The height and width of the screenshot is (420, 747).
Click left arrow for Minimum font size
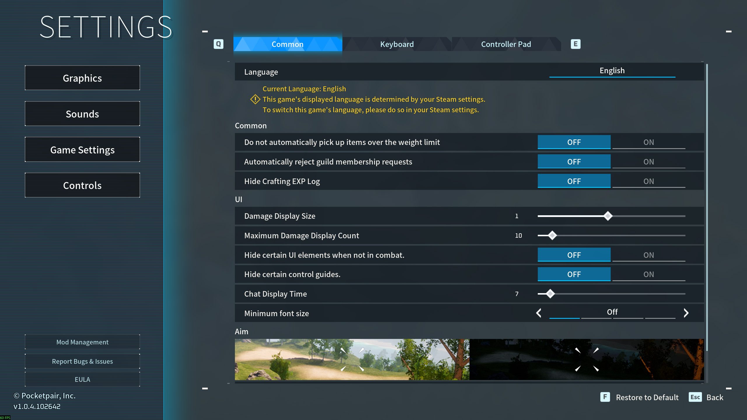(x=539, y=313)
